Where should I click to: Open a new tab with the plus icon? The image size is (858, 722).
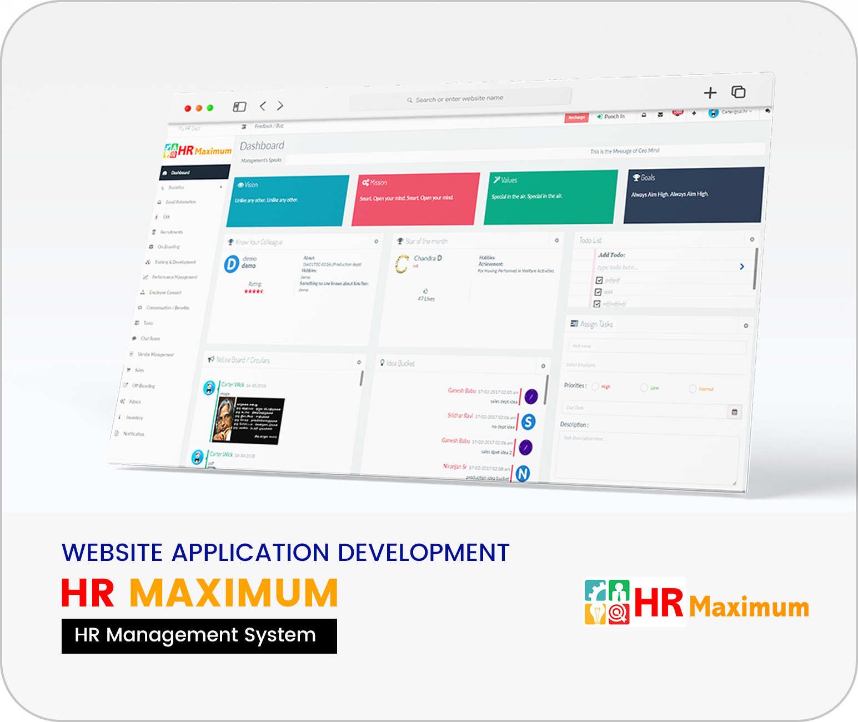(710, 93)
